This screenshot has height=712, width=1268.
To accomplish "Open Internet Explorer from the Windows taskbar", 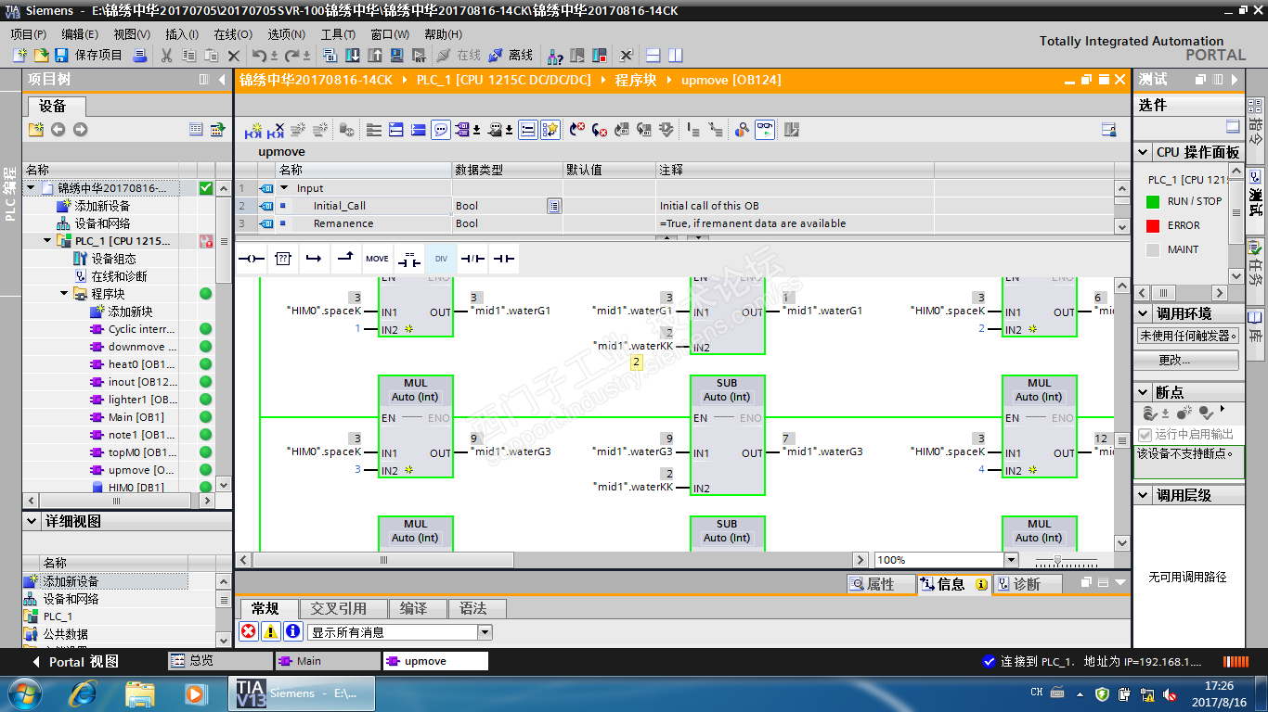I will tap(84, 693).
